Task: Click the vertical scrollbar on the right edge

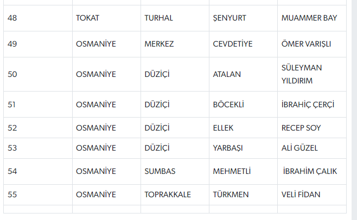Action: pyautogui.click(x=354, y=110)
